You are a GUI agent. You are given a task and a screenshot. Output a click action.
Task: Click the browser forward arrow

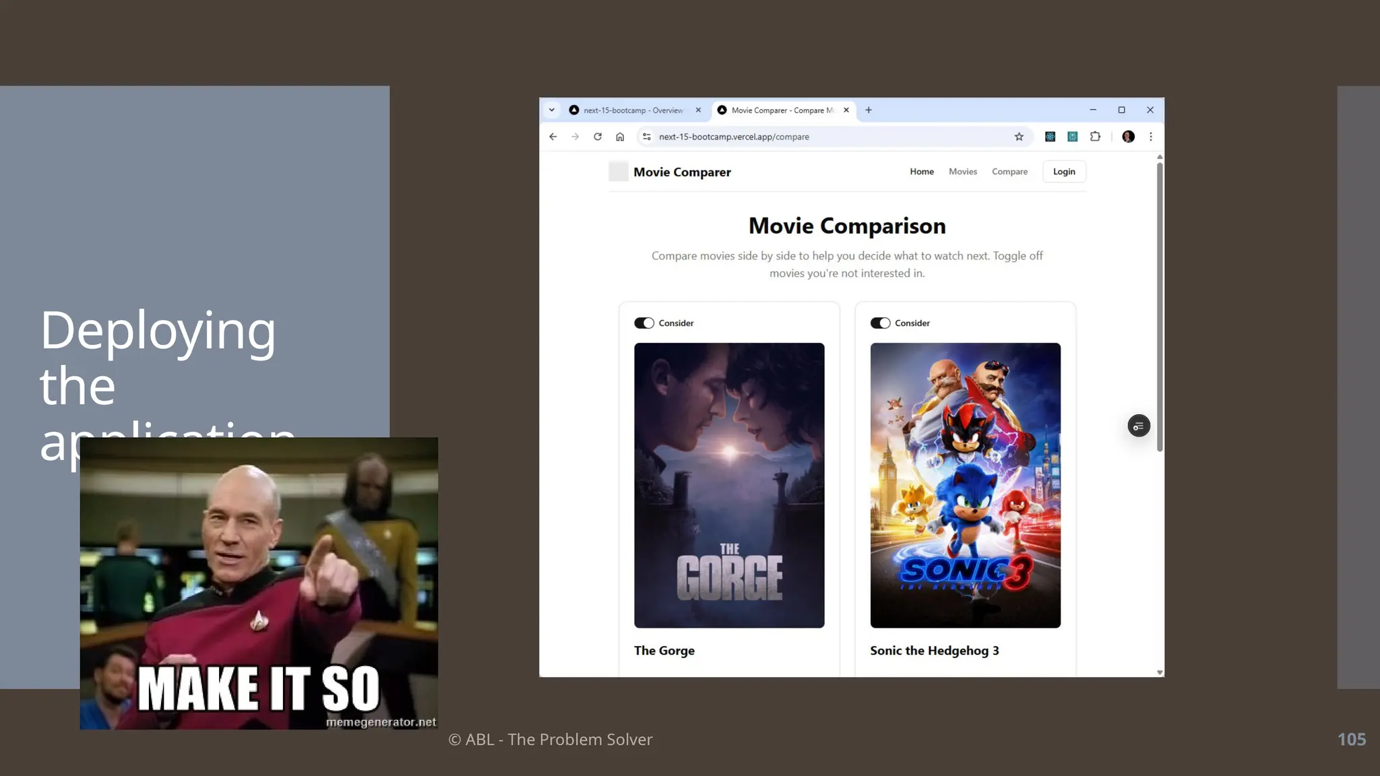pyautogui.click(x=575, y=137)
